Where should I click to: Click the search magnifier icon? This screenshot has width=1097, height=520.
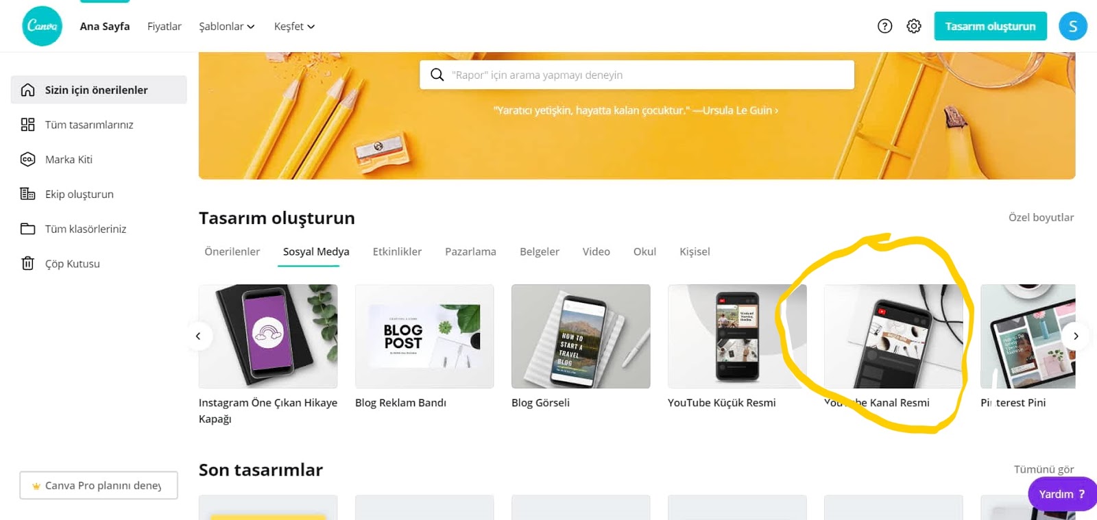click(437, 75)
